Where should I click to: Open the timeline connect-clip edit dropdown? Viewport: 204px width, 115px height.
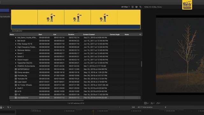point(2,107)
